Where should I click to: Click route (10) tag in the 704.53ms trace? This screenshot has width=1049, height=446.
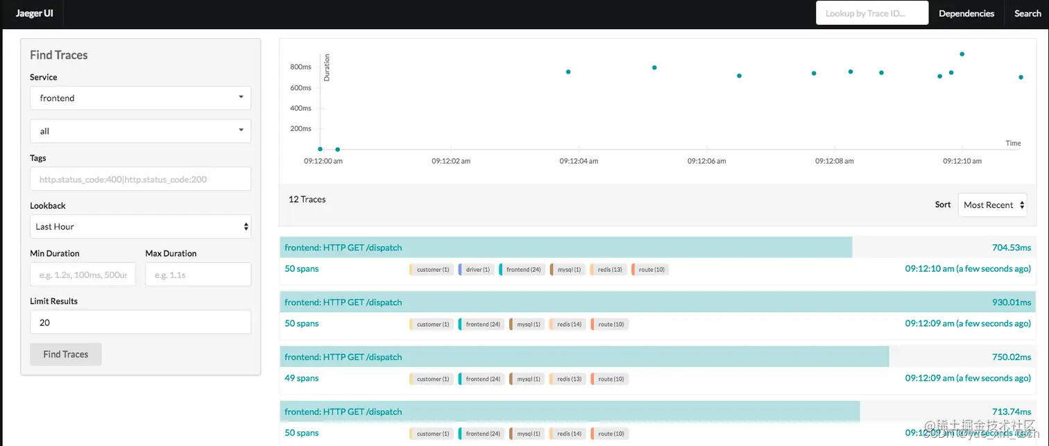click(650, 269)
